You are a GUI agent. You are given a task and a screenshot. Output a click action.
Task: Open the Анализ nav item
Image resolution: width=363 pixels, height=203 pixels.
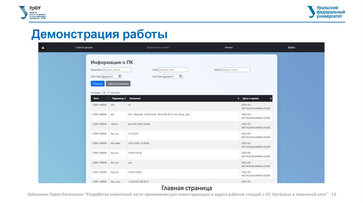coord(229,47)
